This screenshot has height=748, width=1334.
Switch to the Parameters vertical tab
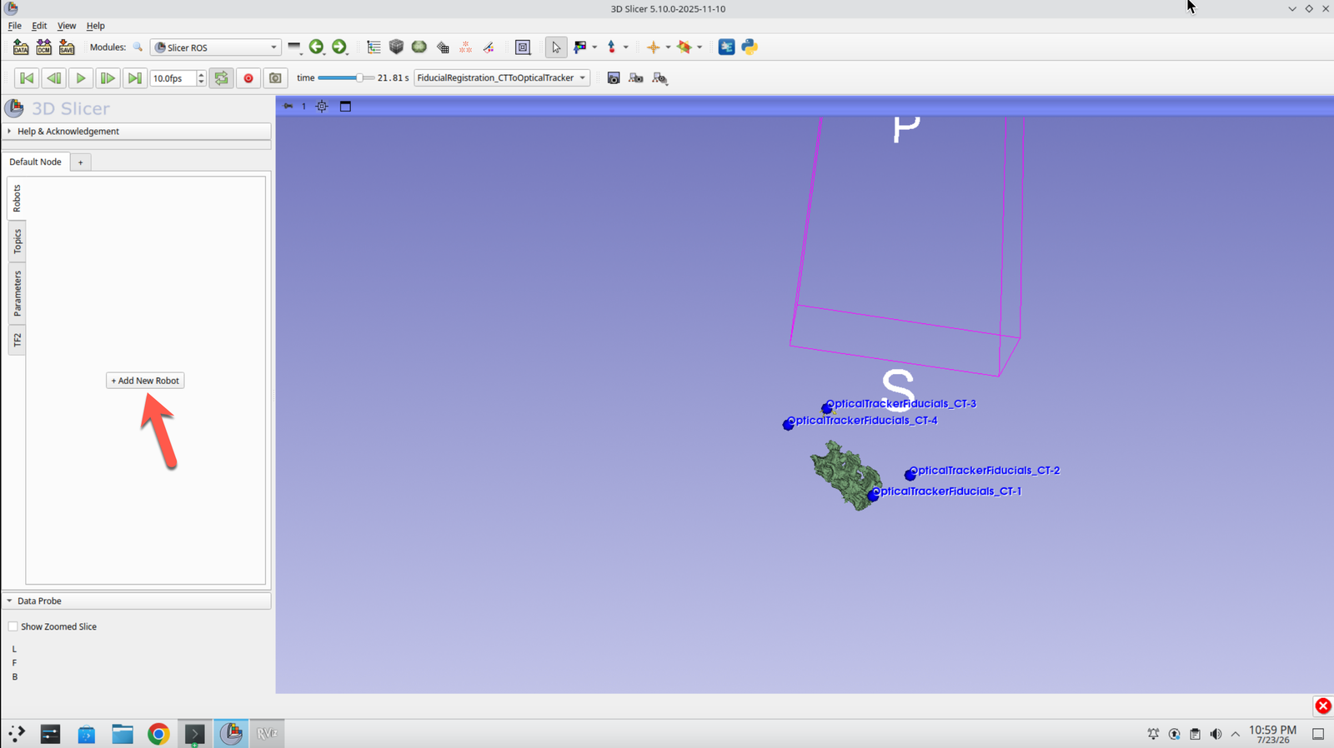[x=17, y=294]
